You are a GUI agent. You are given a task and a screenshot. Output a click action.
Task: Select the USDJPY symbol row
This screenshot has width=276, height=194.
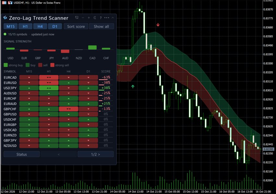click(x=58, y=88)
